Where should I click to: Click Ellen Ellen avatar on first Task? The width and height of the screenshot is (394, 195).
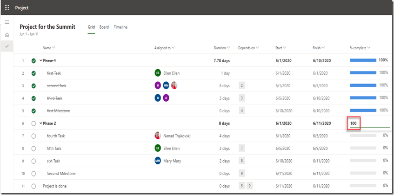158,73
